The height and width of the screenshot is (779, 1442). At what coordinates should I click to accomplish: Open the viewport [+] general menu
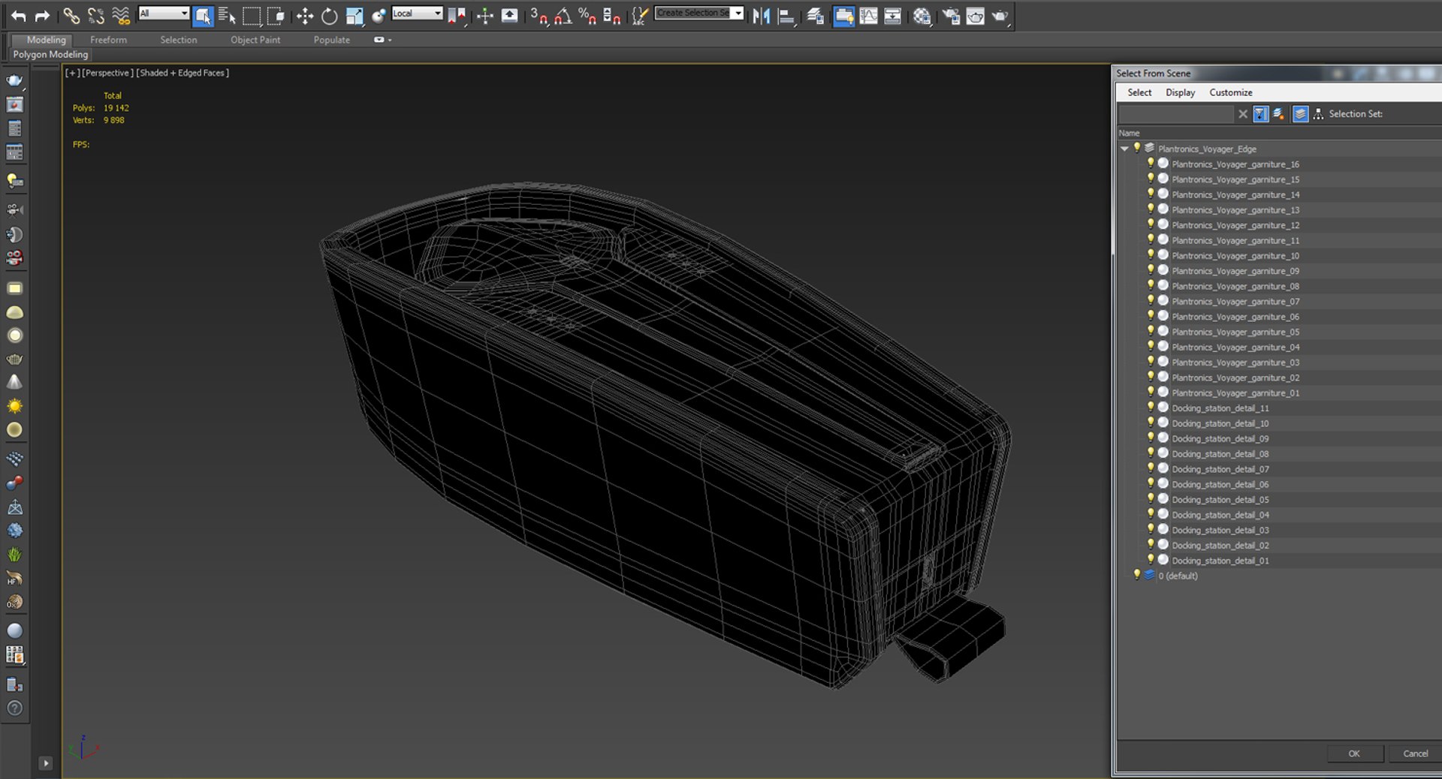72,73
